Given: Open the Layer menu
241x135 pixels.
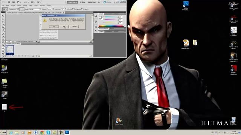Looking at the screenshot, I should [x=19, y=6].
